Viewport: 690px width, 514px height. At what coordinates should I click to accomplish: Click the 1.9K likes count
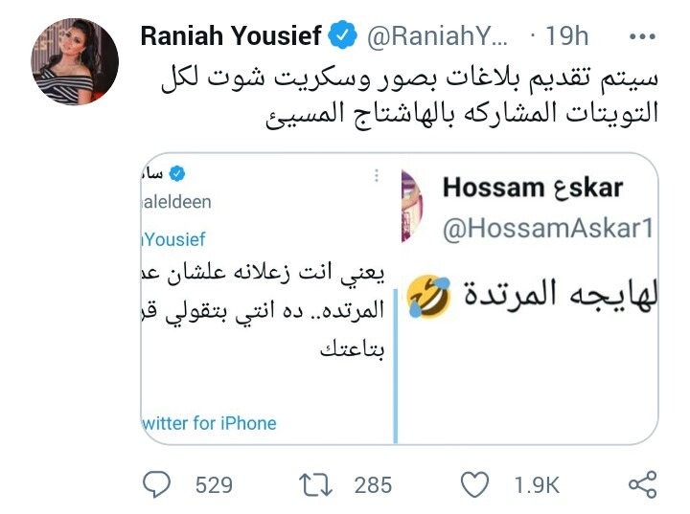tap(537, 485)
